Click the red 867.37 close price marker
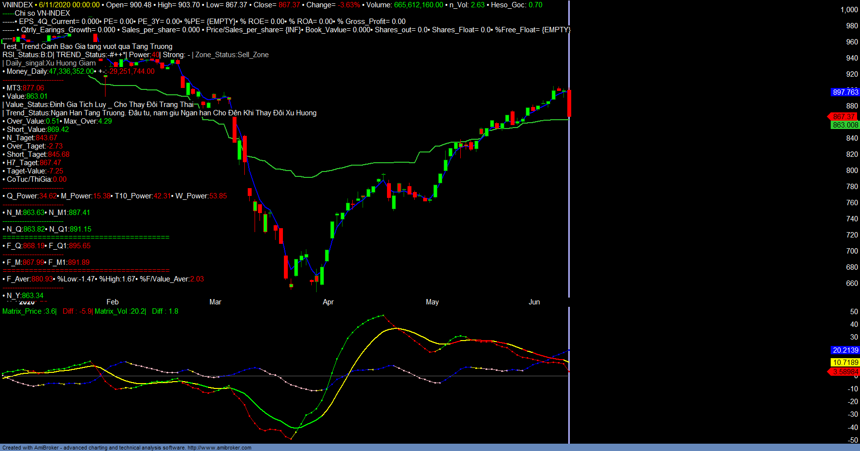 [844, 117]
